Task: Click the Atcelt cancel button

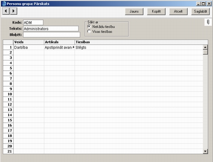Action: 178,11
